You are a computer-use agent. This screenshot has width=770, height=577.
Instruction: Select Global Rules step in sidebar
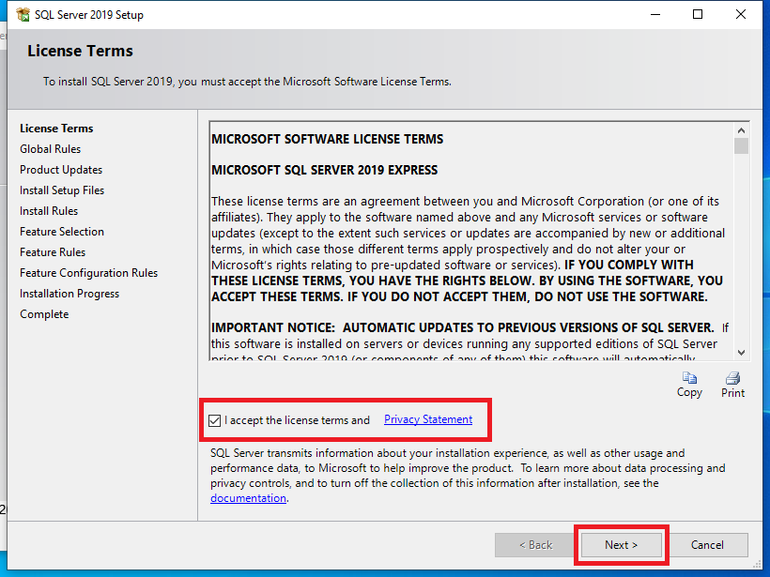pos(51,149)
